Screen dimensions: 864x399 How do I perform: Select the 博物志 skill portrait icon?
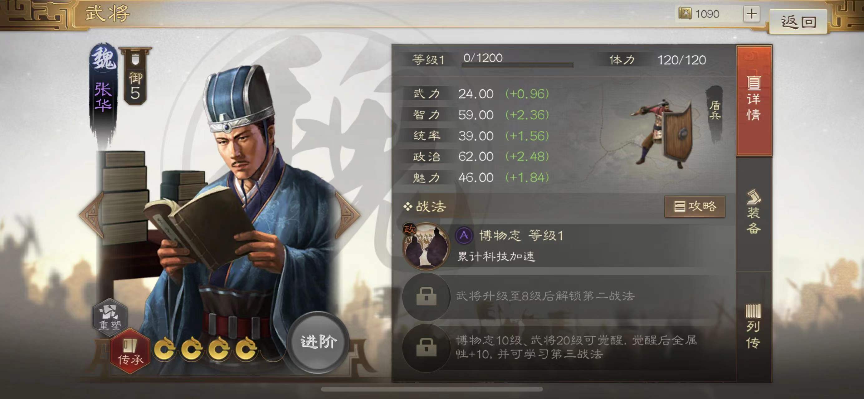coord(426,246)
